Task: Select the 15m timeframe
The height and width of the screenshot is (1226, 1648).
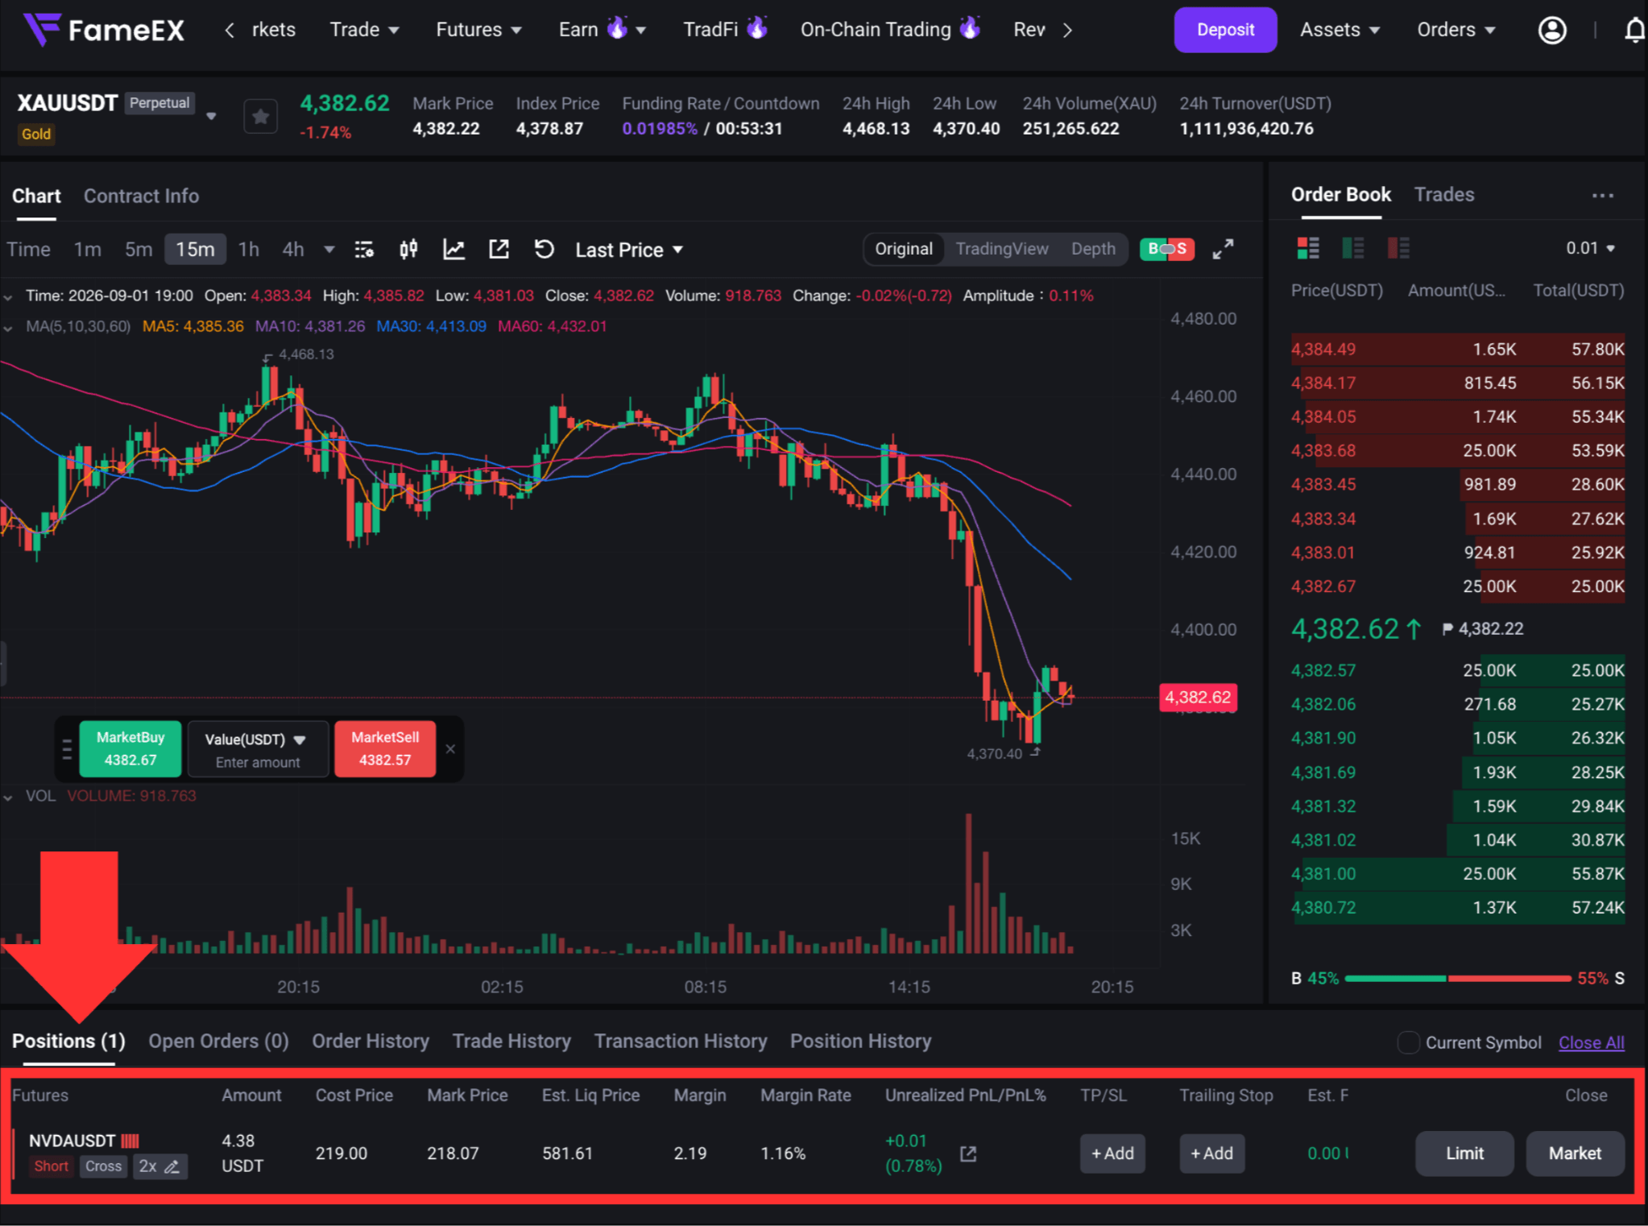Action: (195, 250)
